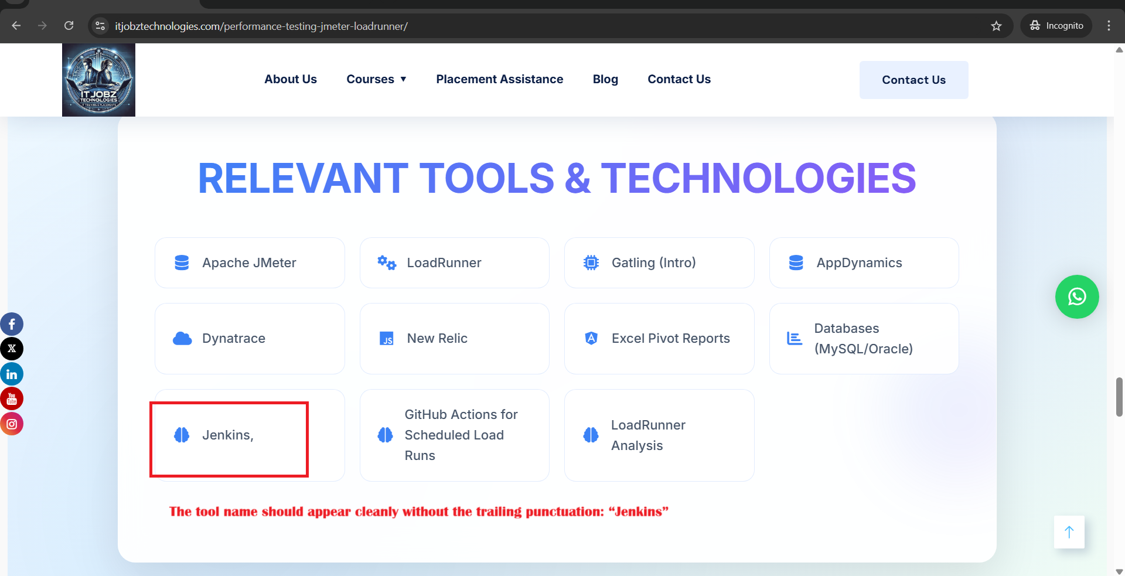Image resolution: width=1125 pixels, height=576 pixels.
Task: Select the New Relic tool card
Action: (454, 339)
